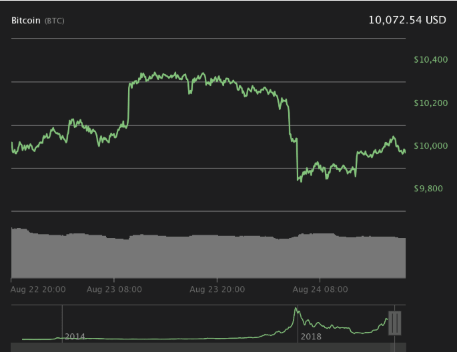Click the 2014 marker in the overview timeline
Image resolution: width=457 pixels, height=352 pixels.
[75, 337]
